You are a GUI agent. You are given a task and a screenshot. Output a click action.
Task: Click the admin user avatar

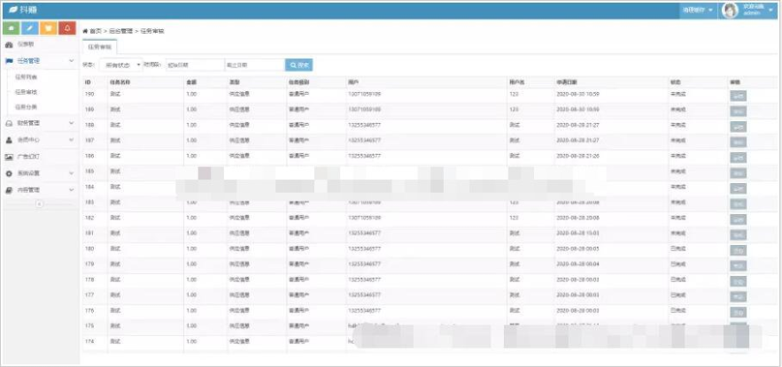tap(731, 11)
